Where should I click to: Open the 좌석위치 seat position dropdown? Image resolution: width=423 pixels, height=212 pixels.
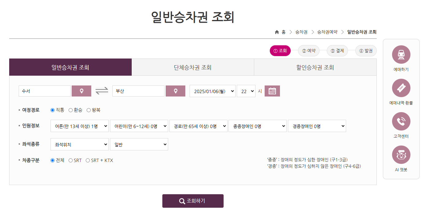tap(79, 144)
